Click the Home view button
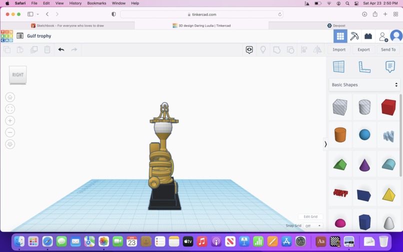 coord(10,97)
